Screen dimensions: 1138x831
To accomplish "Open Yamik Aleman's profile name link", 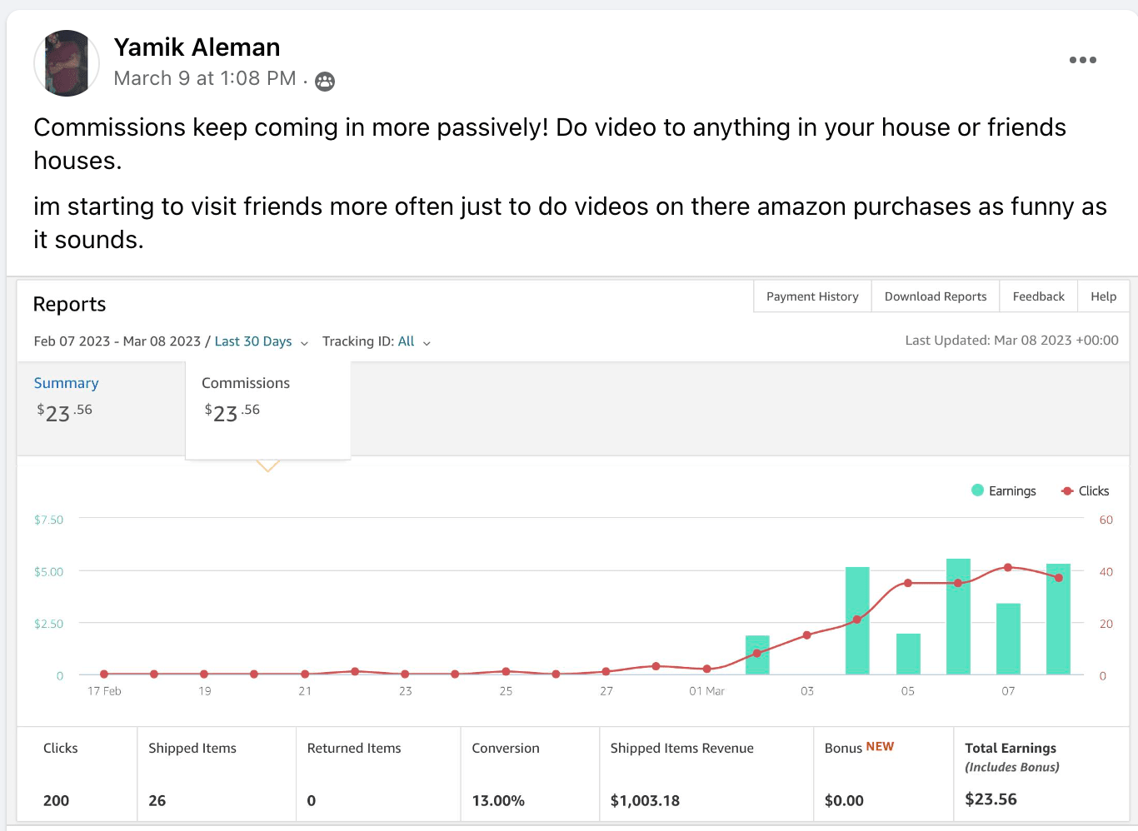I will [x=197, y=47].
